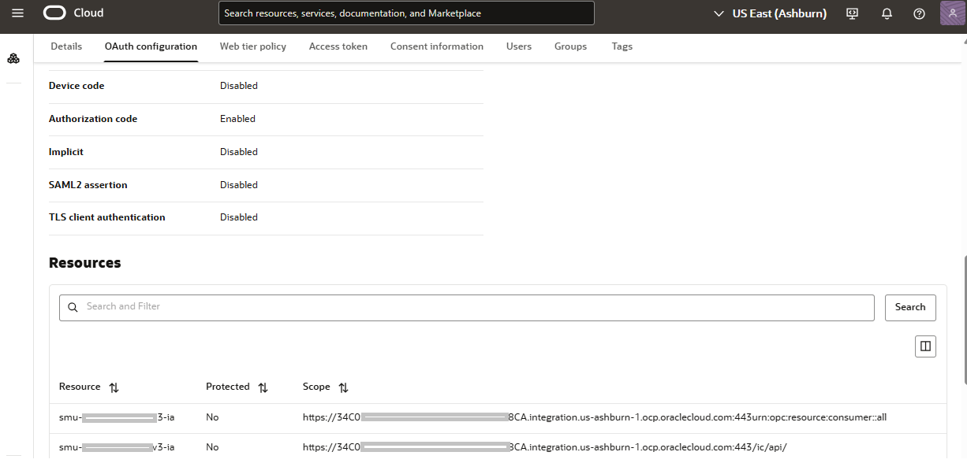Open the announcements icon
Image resolution: width=967 pixels, height=463 pixels.
tap(852, 13)
